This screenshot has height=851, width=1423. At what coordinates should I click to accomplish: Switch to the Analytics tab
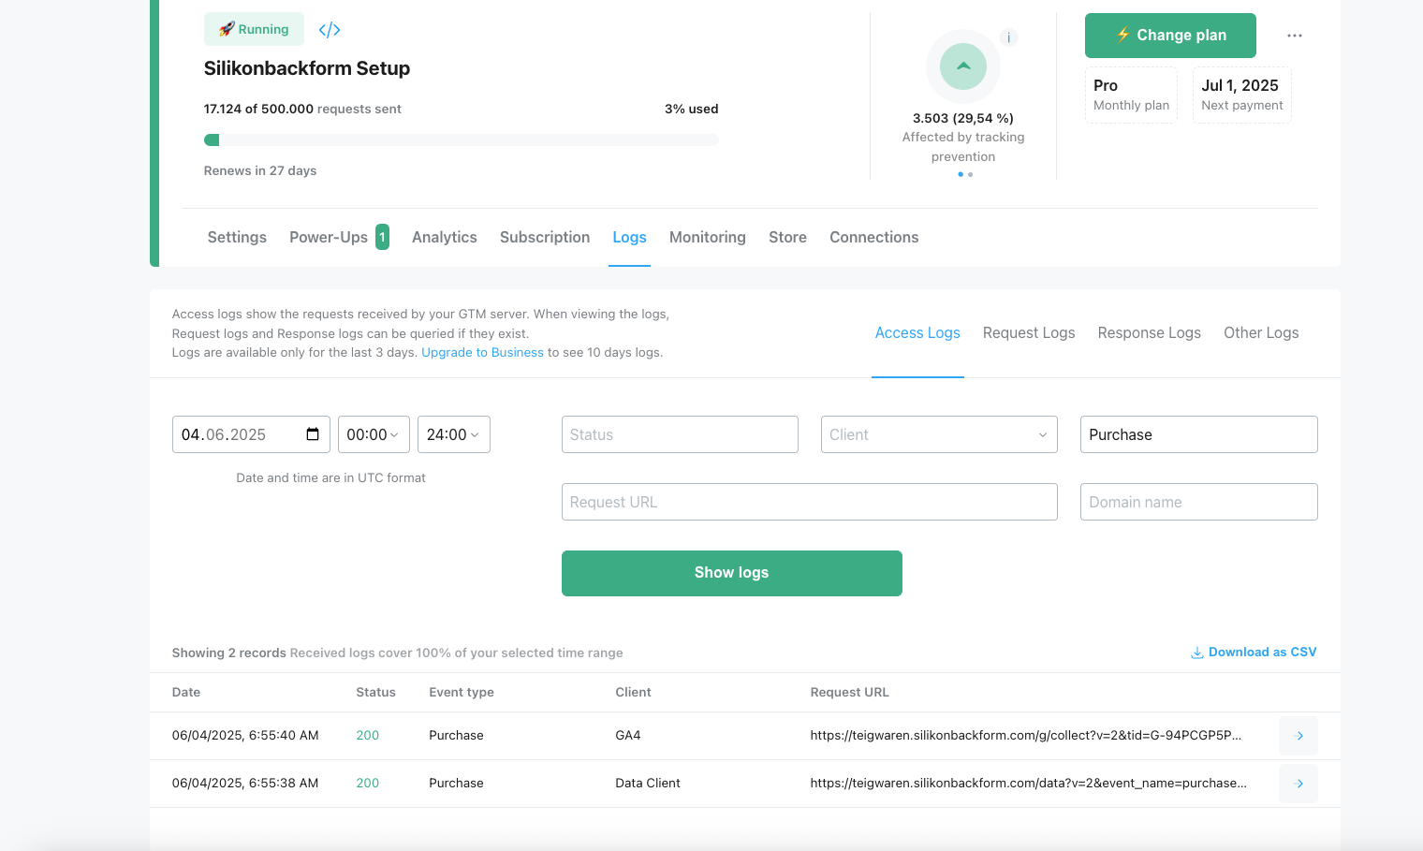[x=445, y=238]
